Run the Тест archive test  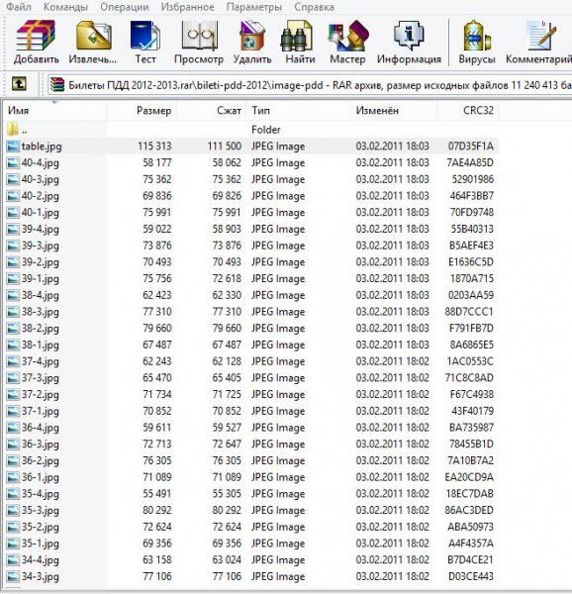[x=145, y=42]
